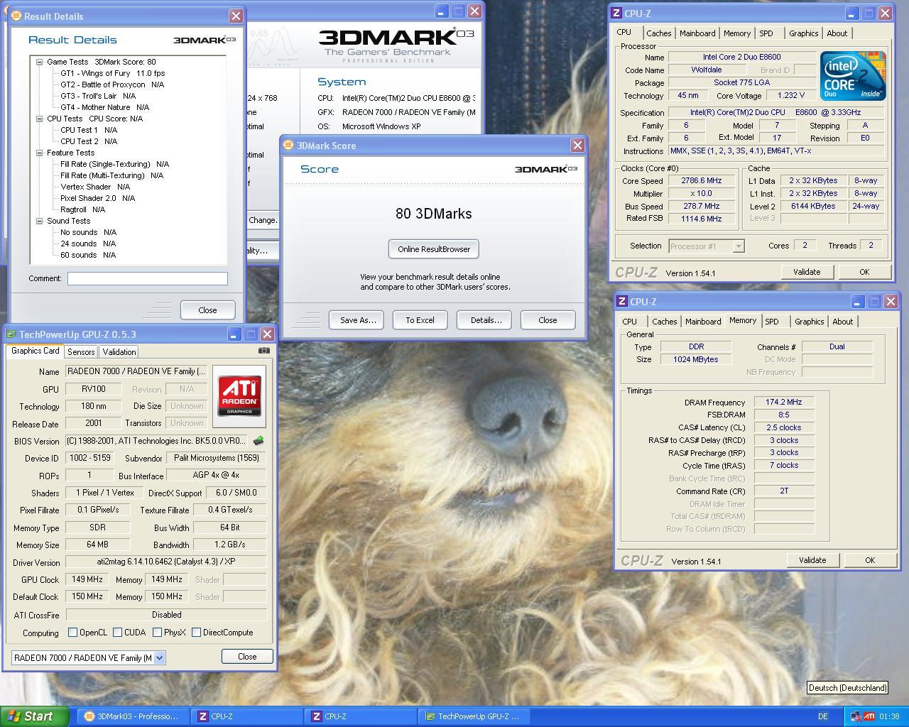Select GT4 - Mother Nature result row
This screenshot has width=909, height=727.
(104, 107)
